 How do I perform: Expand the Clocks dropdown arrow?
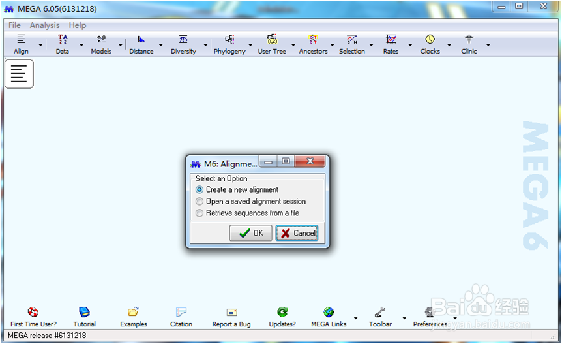click(449, 45)
